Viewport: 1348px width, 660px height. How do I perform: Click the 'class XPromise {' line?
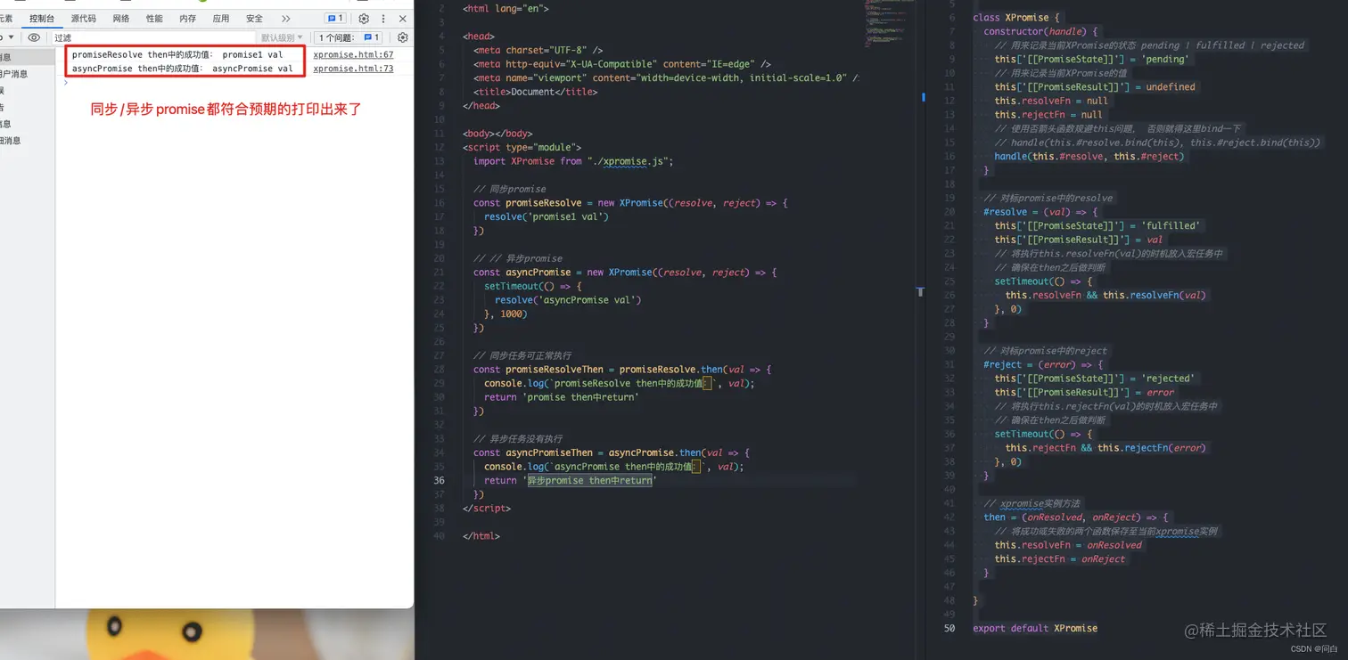[x=1016, y=17]
